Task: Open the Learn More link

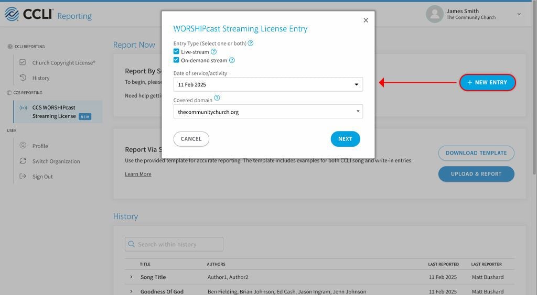Action: point(138,174)
